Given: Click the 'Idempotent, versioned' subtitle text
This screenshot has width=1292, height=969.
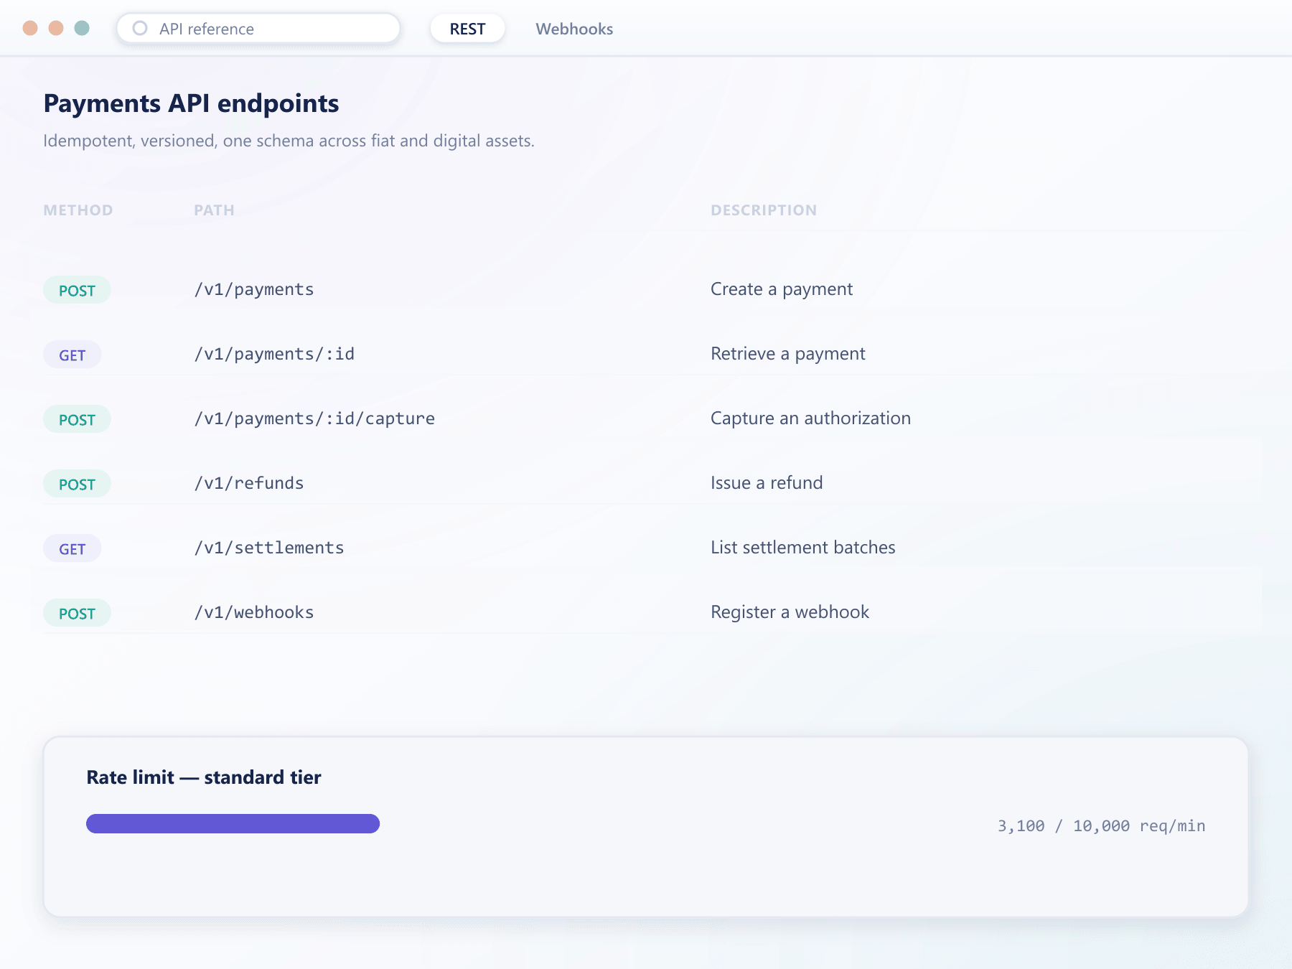Looking at the screenshot, I should click(x=289, y=141).
